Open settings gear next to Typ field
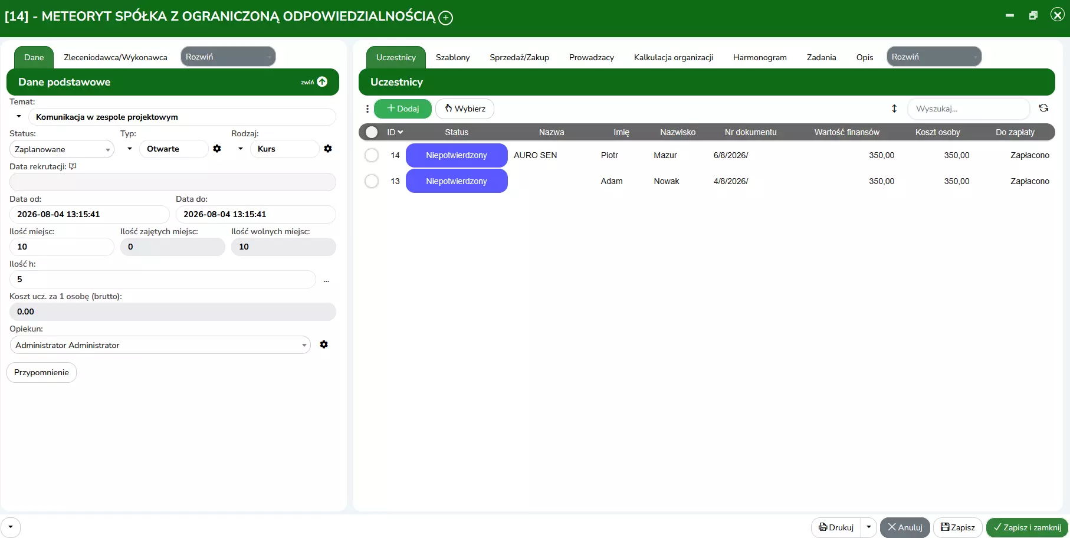1070x538 pixels. [217, 149]
